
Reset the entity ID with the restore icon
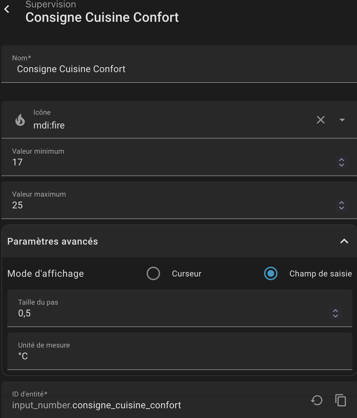point(316,400)
